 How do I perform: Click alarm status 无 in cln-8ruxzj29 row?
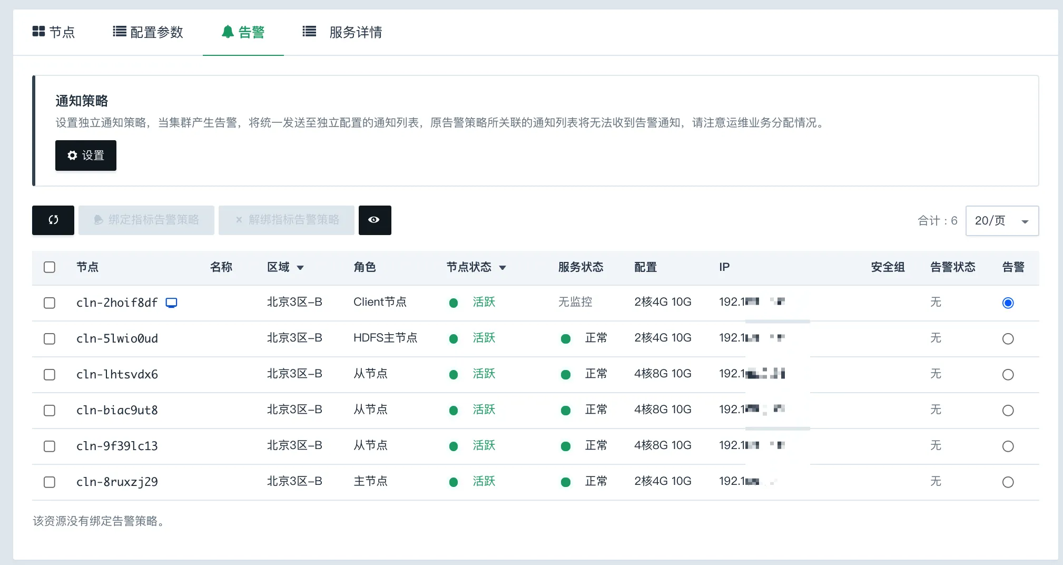(936, 481)
